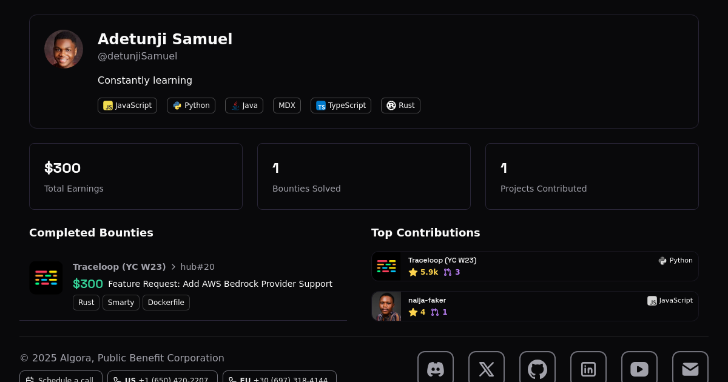728x382 pixels.
Task: Open the hub#20 issue link
Action: click(x=197, y=267)
